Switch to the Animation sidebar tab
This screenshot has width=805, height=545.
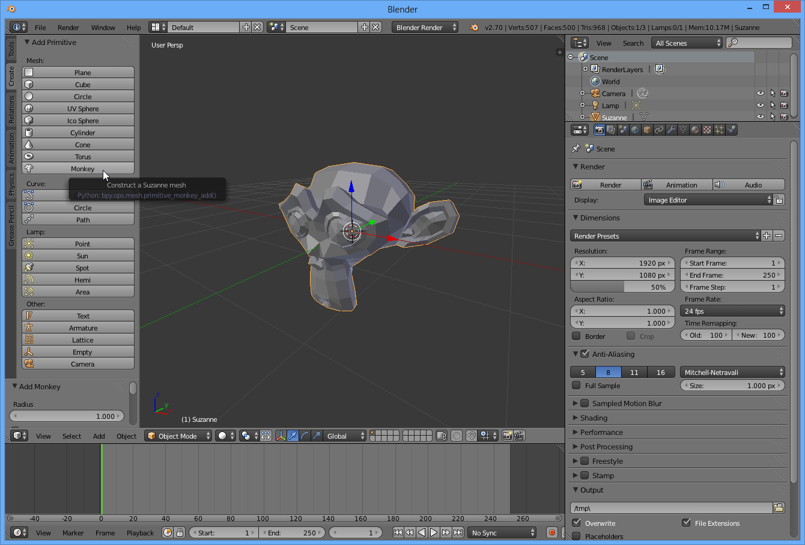point(11,148)
